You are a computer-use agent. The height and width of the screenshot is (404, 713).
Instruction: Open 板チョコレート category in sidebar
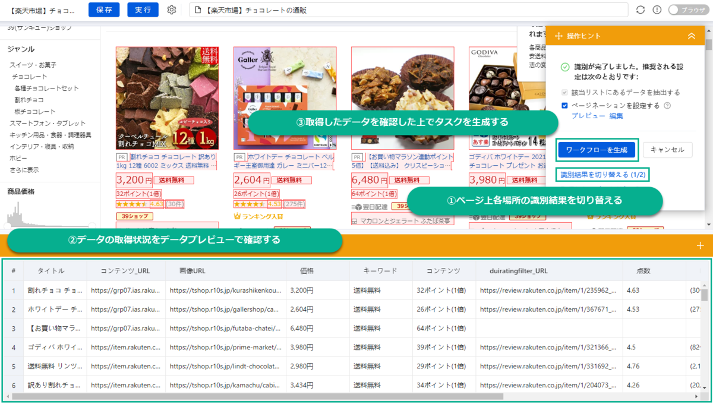35,112
